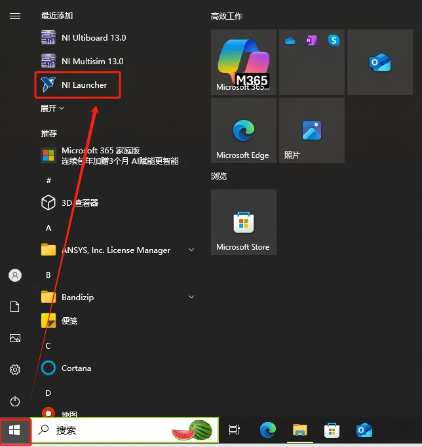Open File Explorer from the taskbar
422x447 pixels.
coord(299,430)
